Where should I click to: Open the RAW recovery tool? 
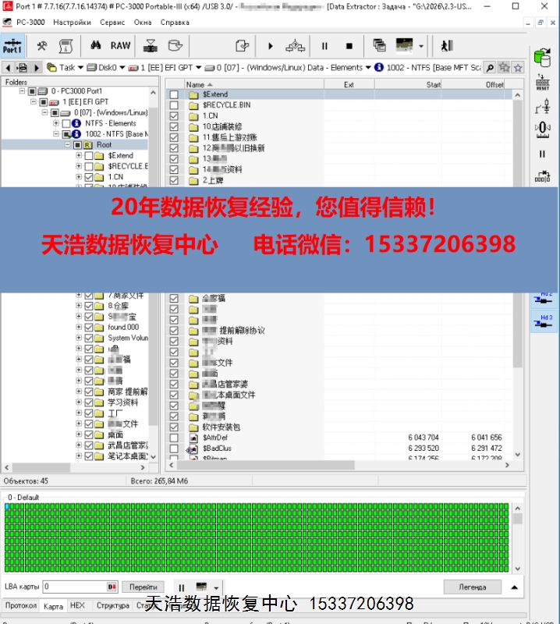pyautogui.click(x=120, y=46)
